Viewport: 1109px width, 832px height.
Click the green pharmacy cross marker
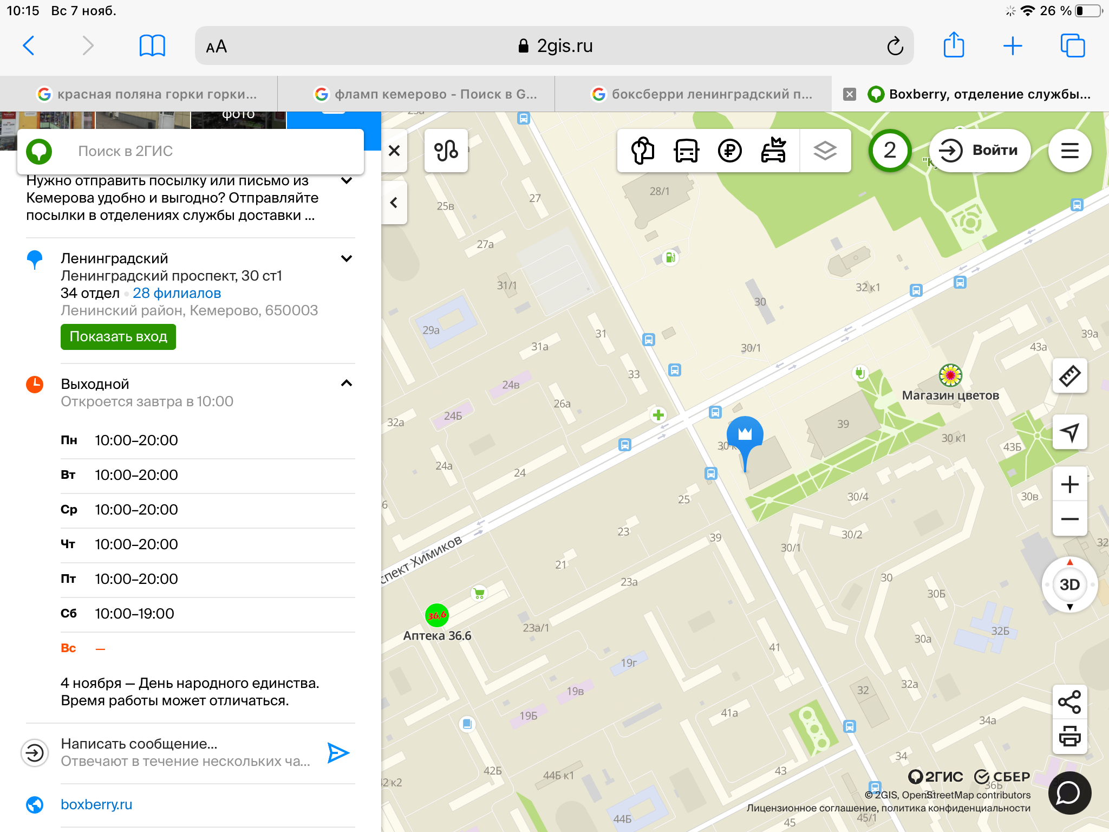(658, 415)
